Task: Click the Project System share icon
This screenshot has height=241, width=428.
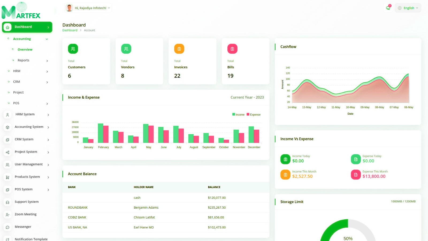Action: [x=7, y=152]
